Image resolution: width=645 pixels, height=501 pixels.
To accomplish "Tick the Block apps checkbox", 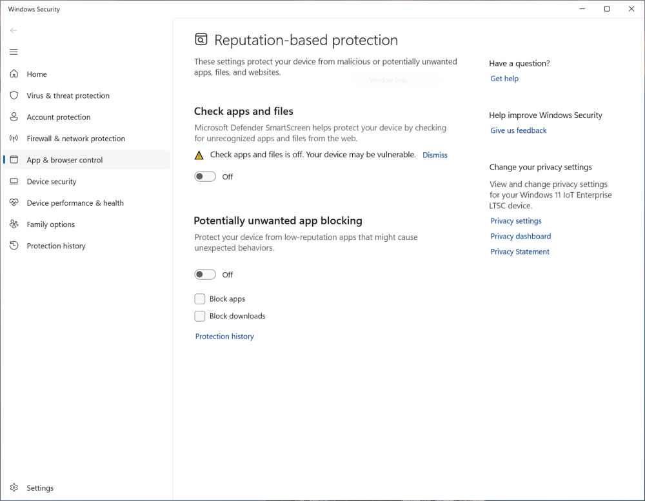I will point(200,299).
